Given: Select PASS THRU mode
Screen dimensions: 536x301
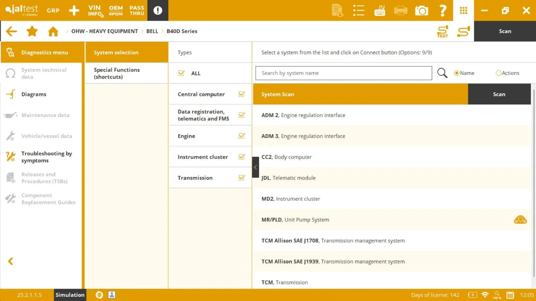Looking at the screenshot, I should point(137,10).
